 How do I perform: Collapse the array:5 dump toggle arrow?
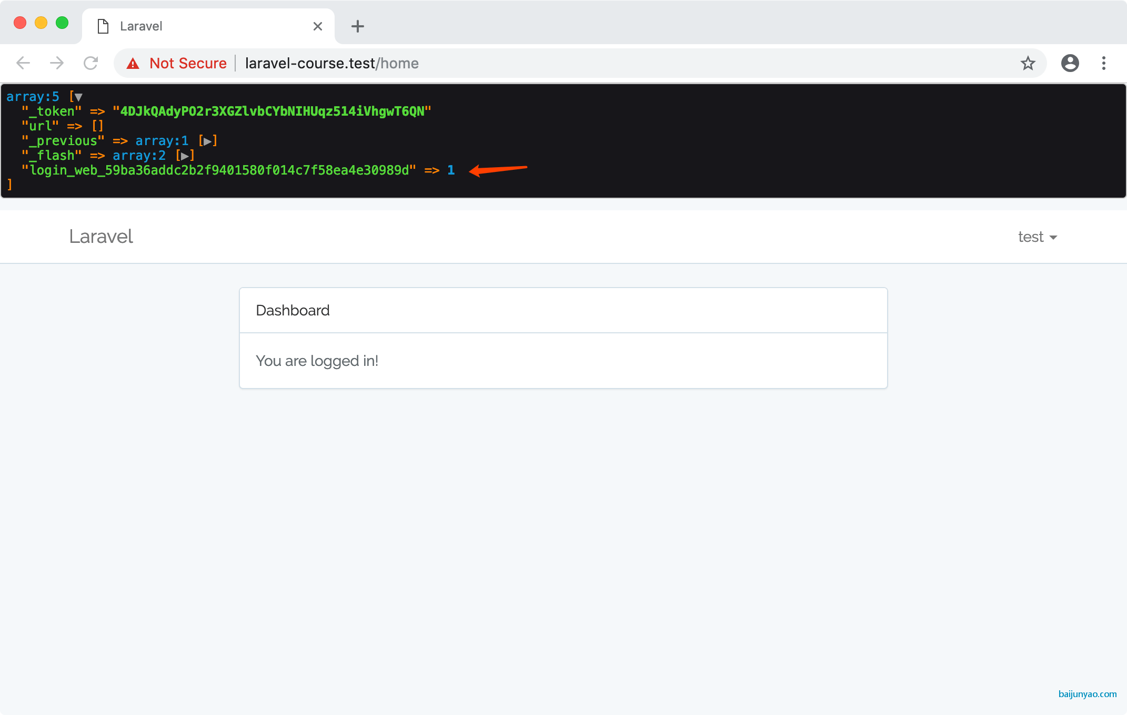pos(78,97)
